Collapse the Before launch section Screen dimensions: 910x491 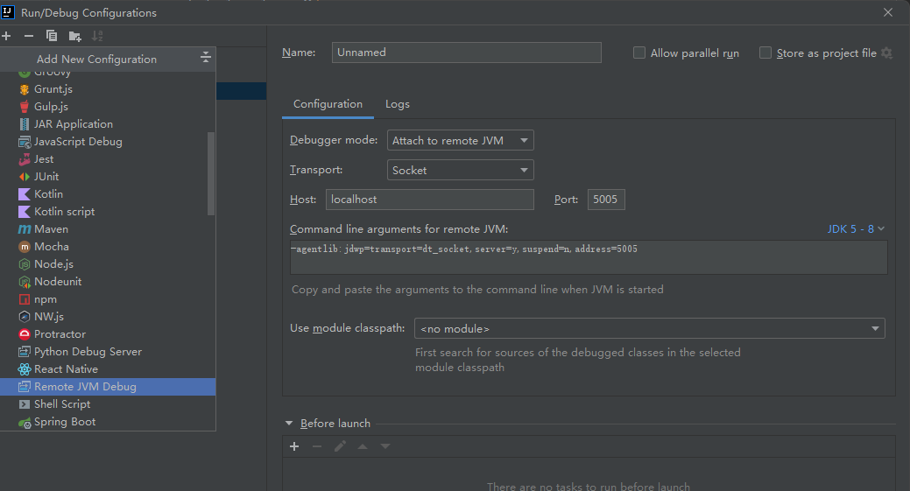[x=288, y=424]
